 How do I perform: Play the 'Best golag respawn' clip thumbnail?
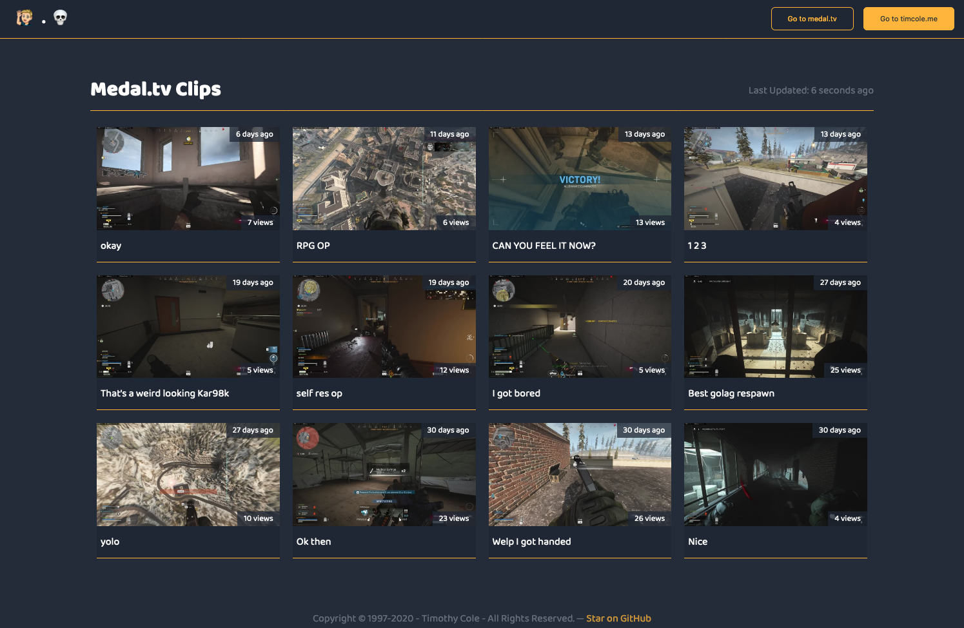[776, 326]
